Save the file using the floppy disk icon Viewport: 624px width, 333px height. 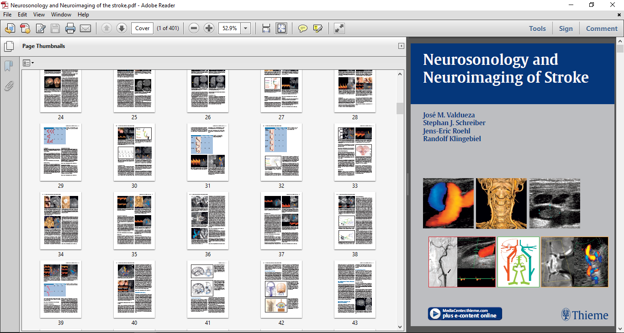click(x=55, y=29)
